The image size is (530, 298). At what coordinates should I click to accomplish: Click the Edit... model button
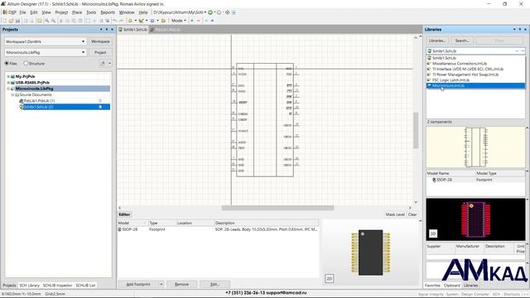[214, 285]
